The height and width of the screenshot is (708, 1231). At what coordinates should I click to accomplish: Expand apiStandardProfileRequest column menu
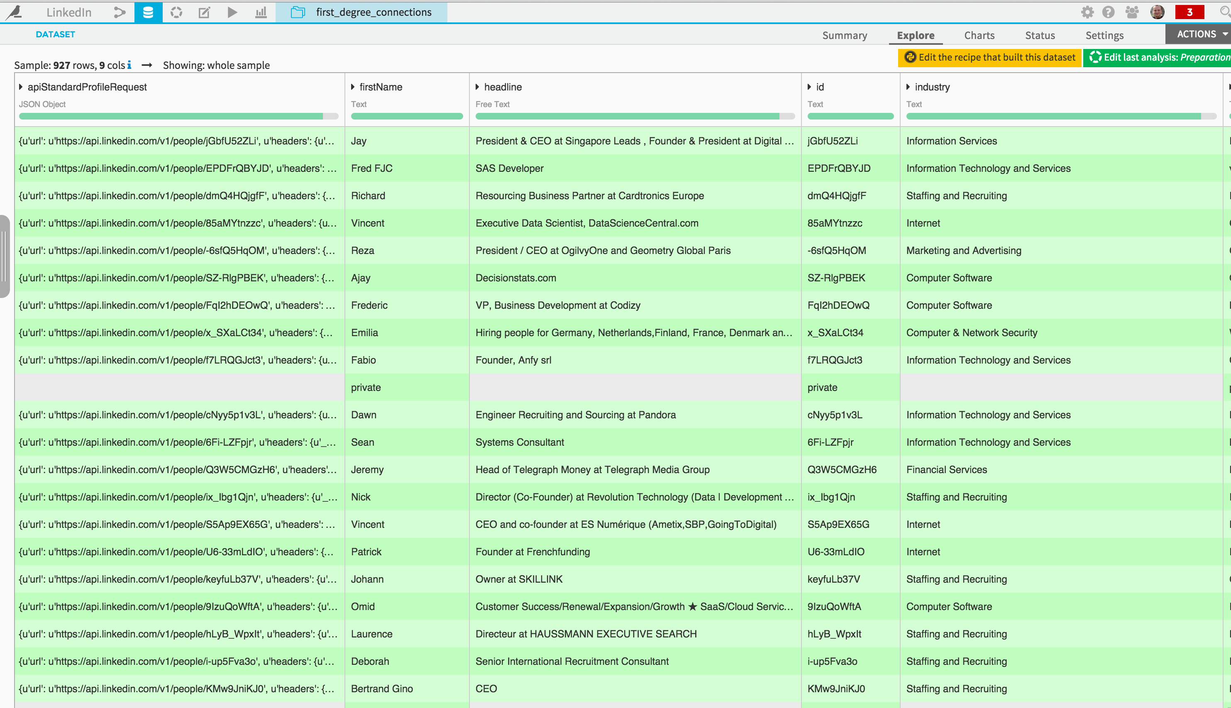pos(21,87)
